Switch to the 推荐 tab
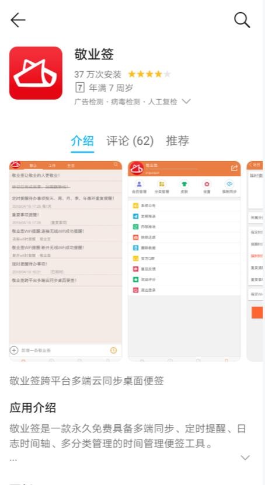The image size is (265, 485). point(177,141)
